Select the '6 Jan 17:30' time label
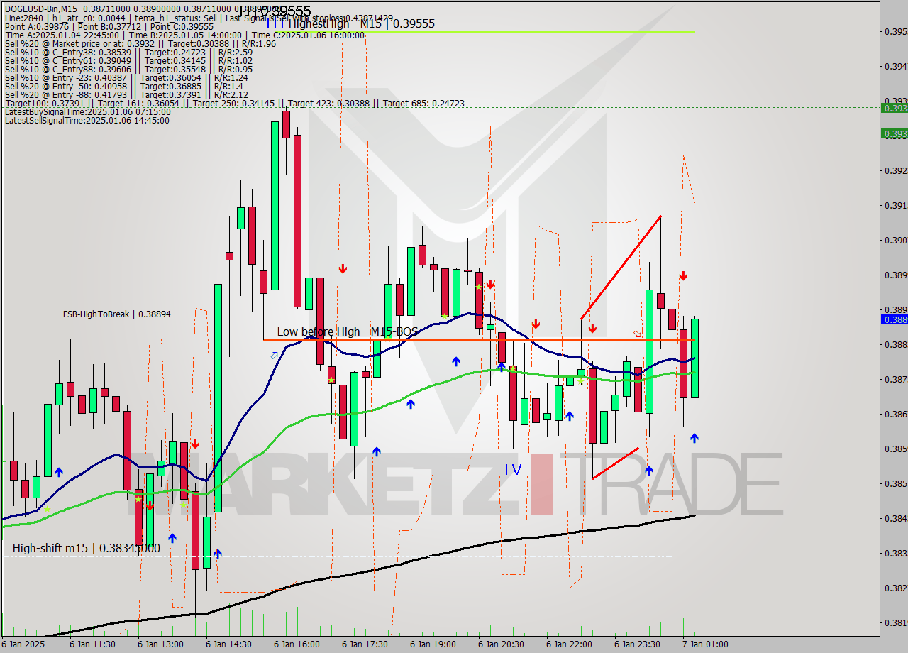This screenshot has width=908, height=653. pyautogui.click(x=365, y=644)
